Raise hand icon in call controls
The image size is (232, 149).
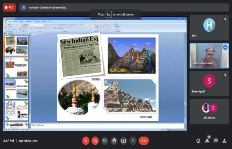pyautogui.click(x=114, y=141)
